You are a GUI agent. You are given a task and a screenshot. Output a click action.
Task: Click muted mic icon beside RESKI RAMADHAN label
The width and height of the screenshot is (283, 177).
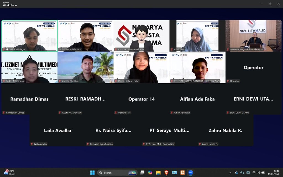tap(60, 113)
